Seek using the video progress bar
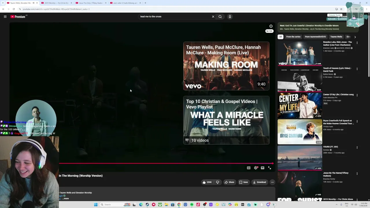Image resolution: width=370 pixels, height=208 pixels. [166, 164]
